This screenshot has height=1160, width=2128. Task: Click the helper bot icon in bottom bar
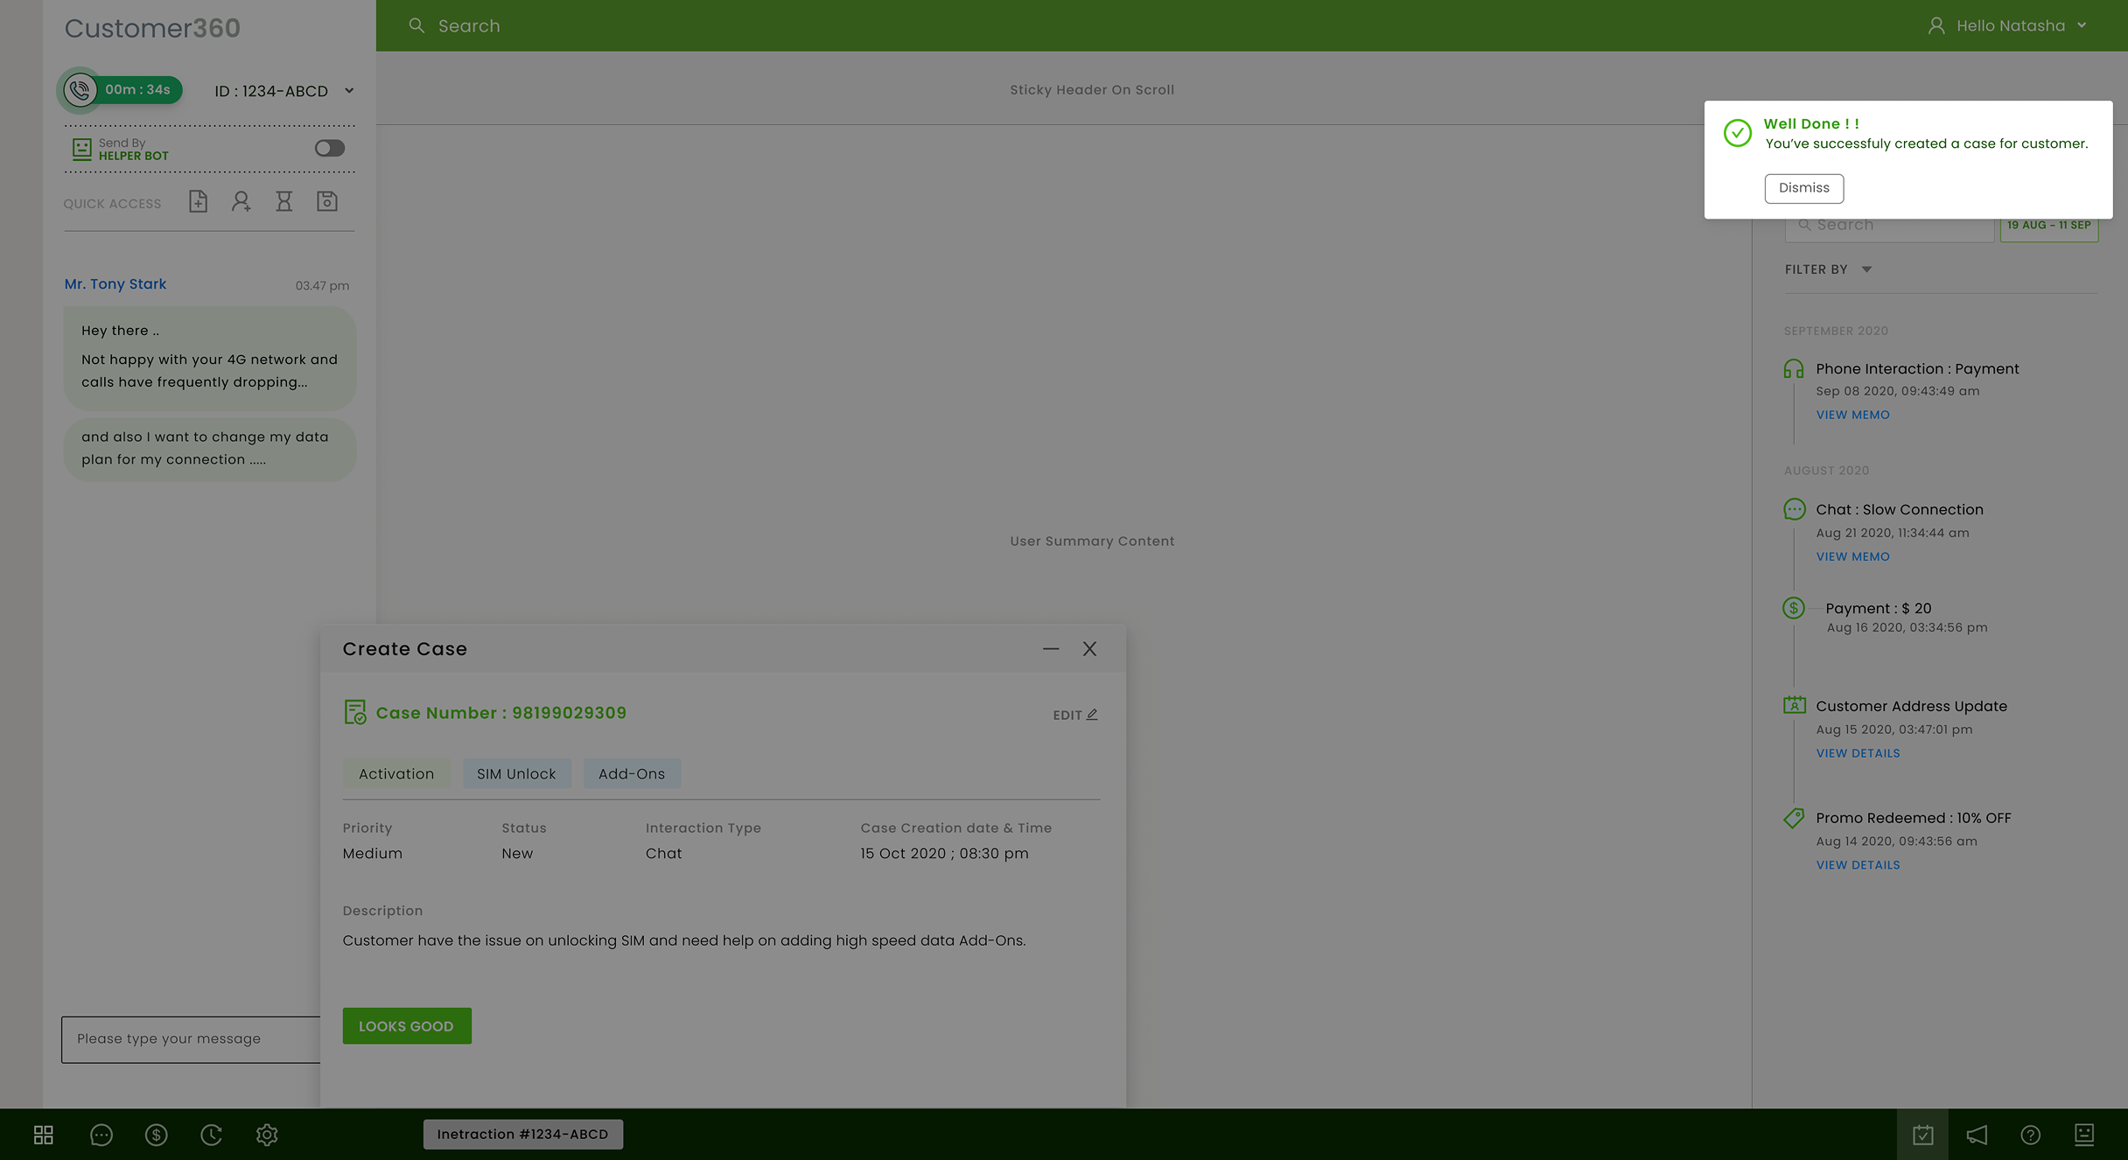pos(2084,1135)
